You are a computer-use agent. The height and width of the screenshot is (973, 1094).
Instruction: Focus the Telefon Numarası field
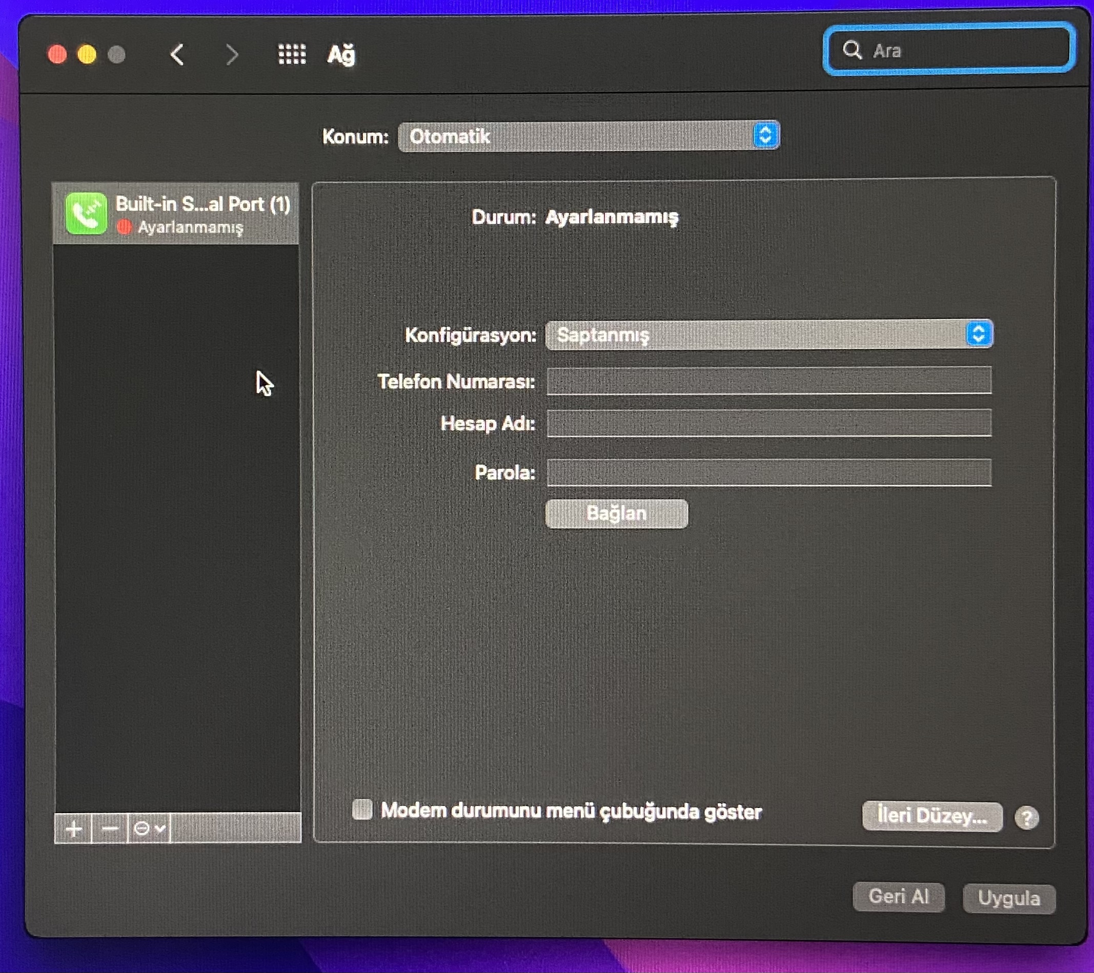769,381
